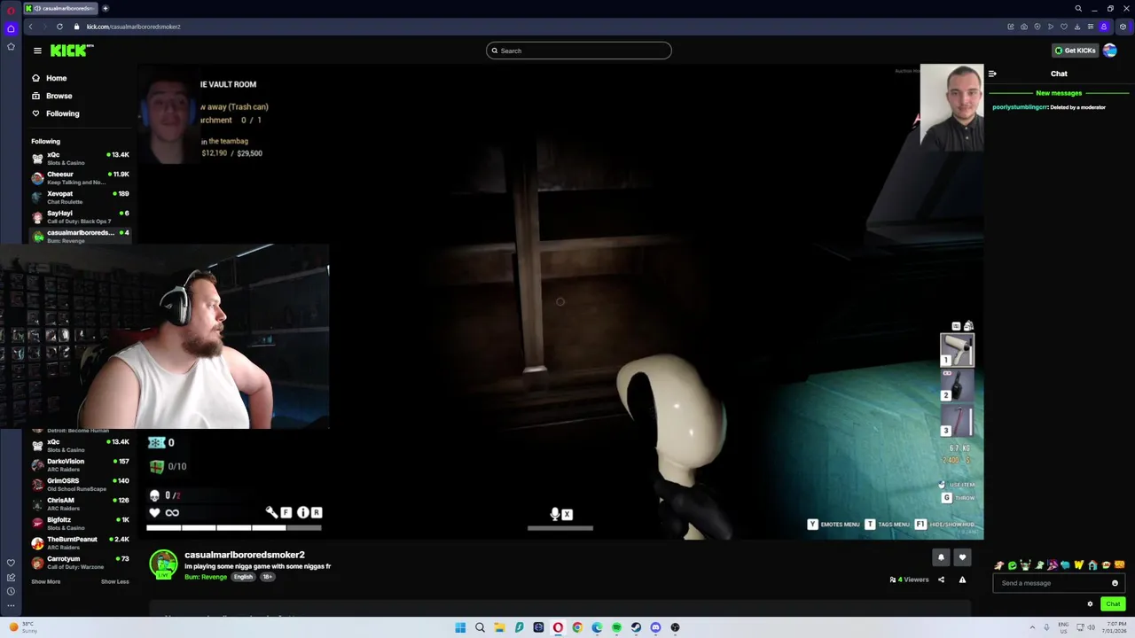Toggle stream notifications bell
1135x638 pixels.
pos(941,557)
